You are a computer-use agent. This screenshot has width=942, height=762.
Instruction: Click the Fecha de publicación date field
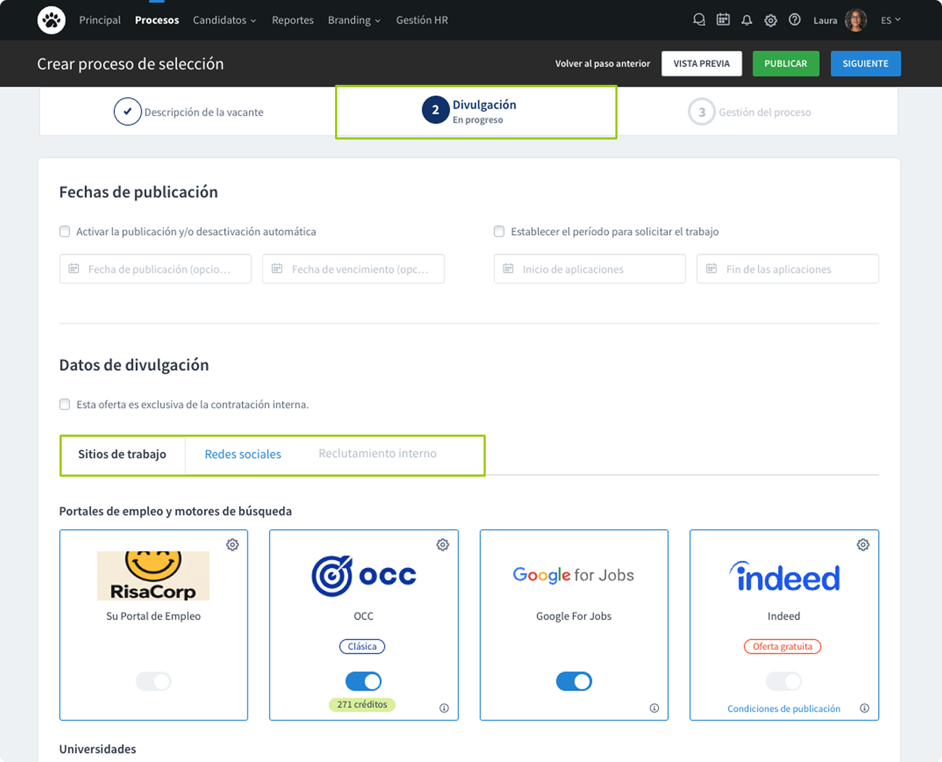click(155, 269)
